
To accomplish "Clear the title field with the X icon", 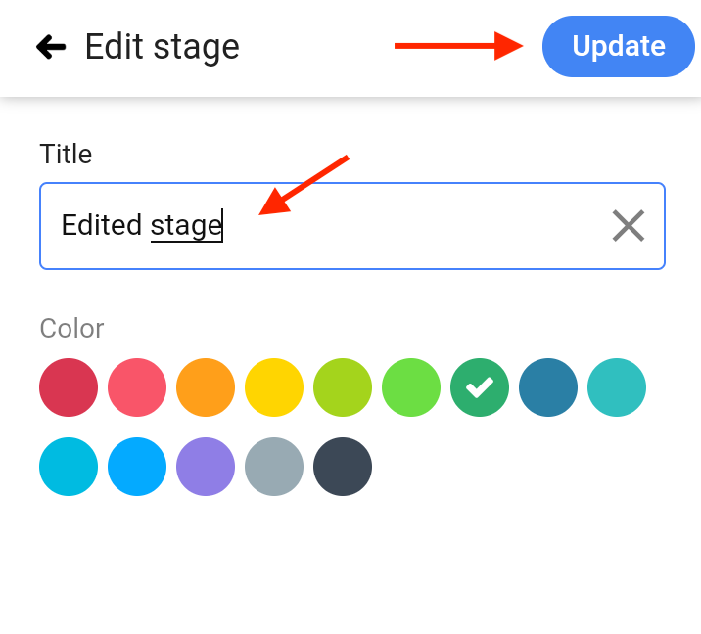I will [x=629, y=226].
